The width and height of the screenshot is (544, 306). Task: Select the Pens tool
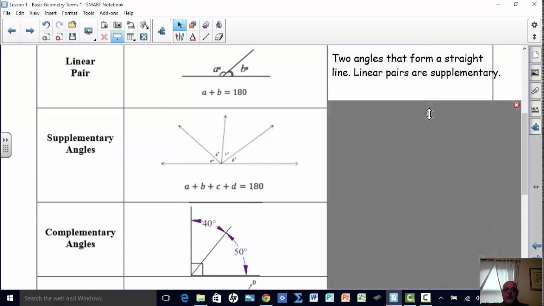(x=179, y=37)
